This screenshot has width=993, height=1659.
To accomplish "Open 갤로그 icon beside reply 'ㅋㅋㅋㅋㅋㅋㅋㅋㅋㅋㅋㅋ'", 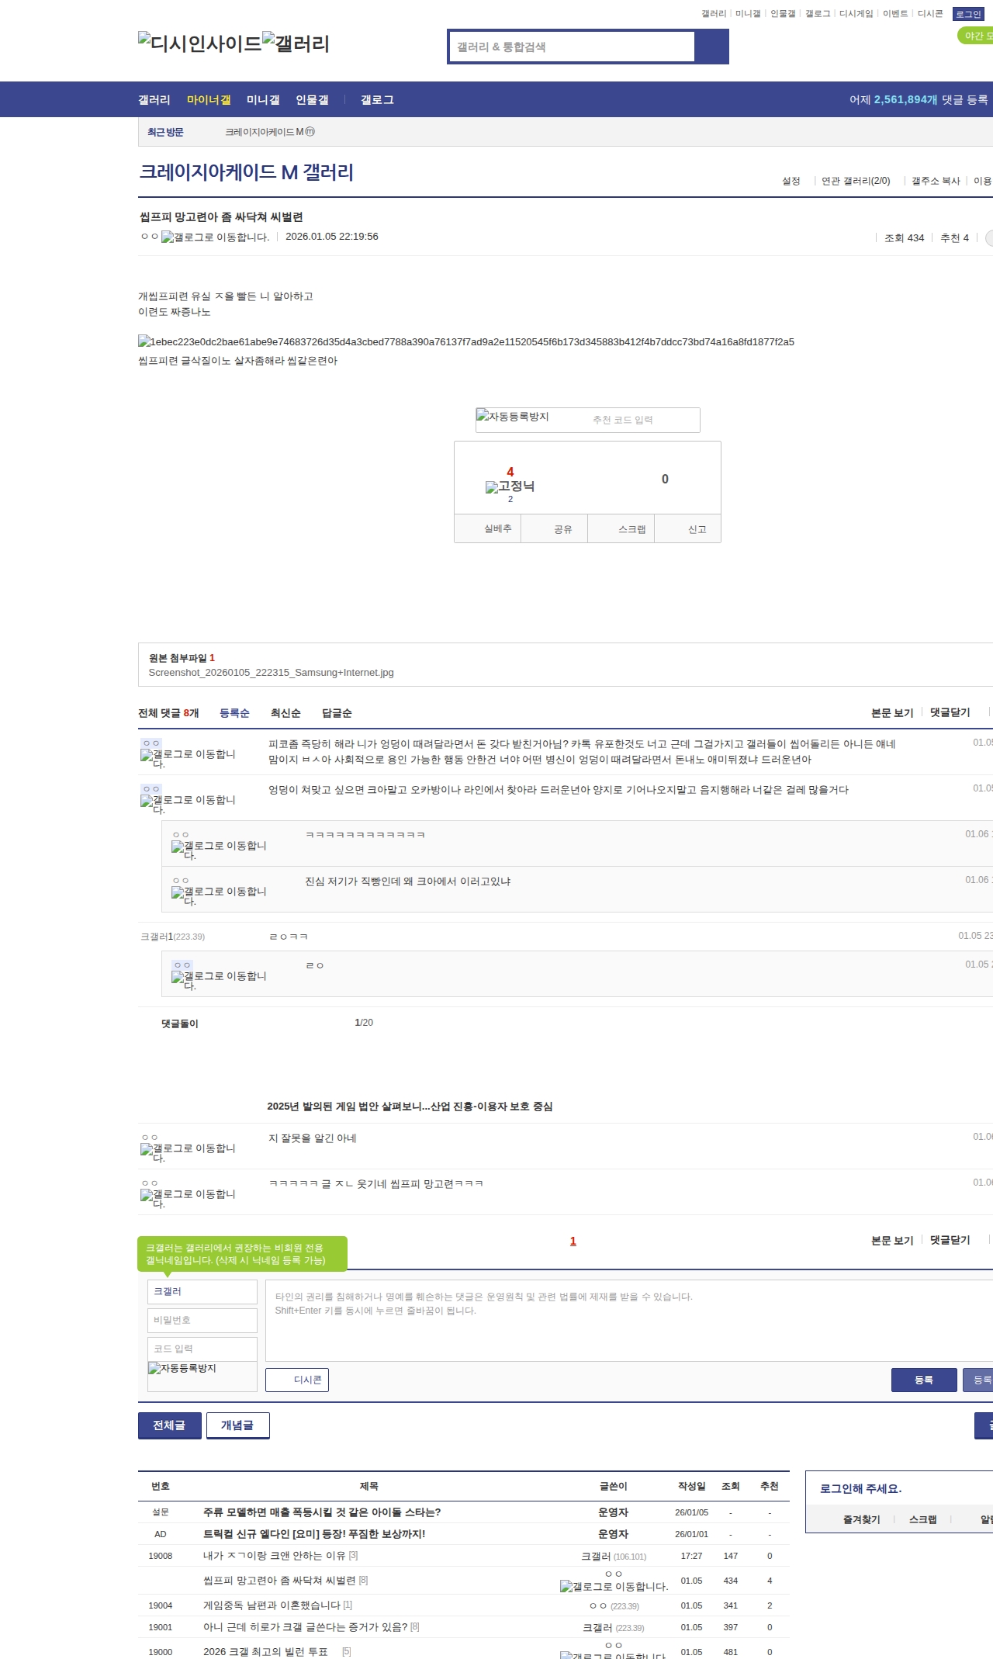I will click(219, 850).
